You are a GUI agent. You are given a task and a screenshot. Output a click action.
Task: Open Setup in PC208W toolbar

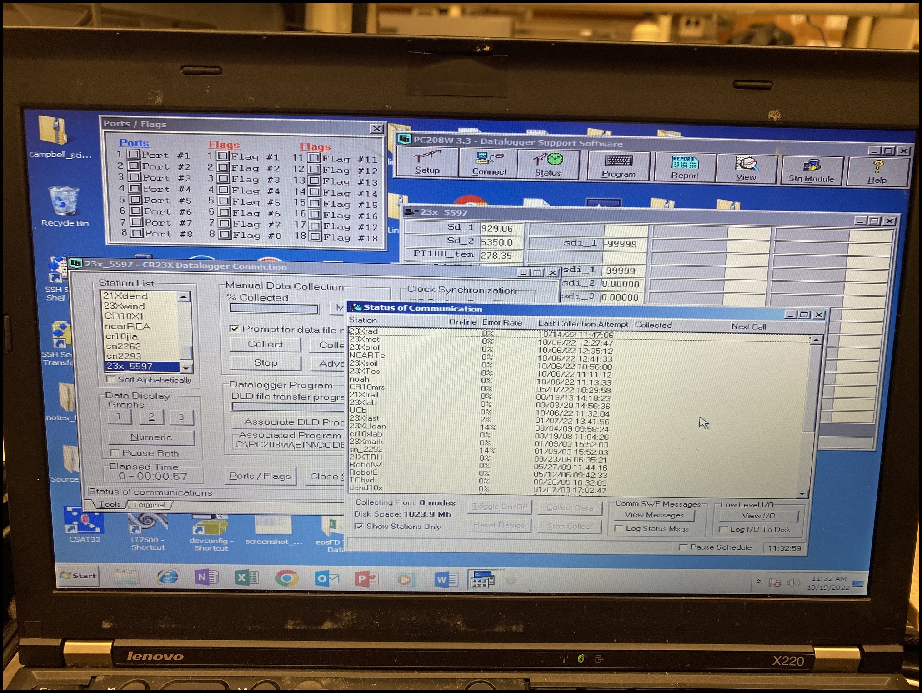tap(427, 162)
